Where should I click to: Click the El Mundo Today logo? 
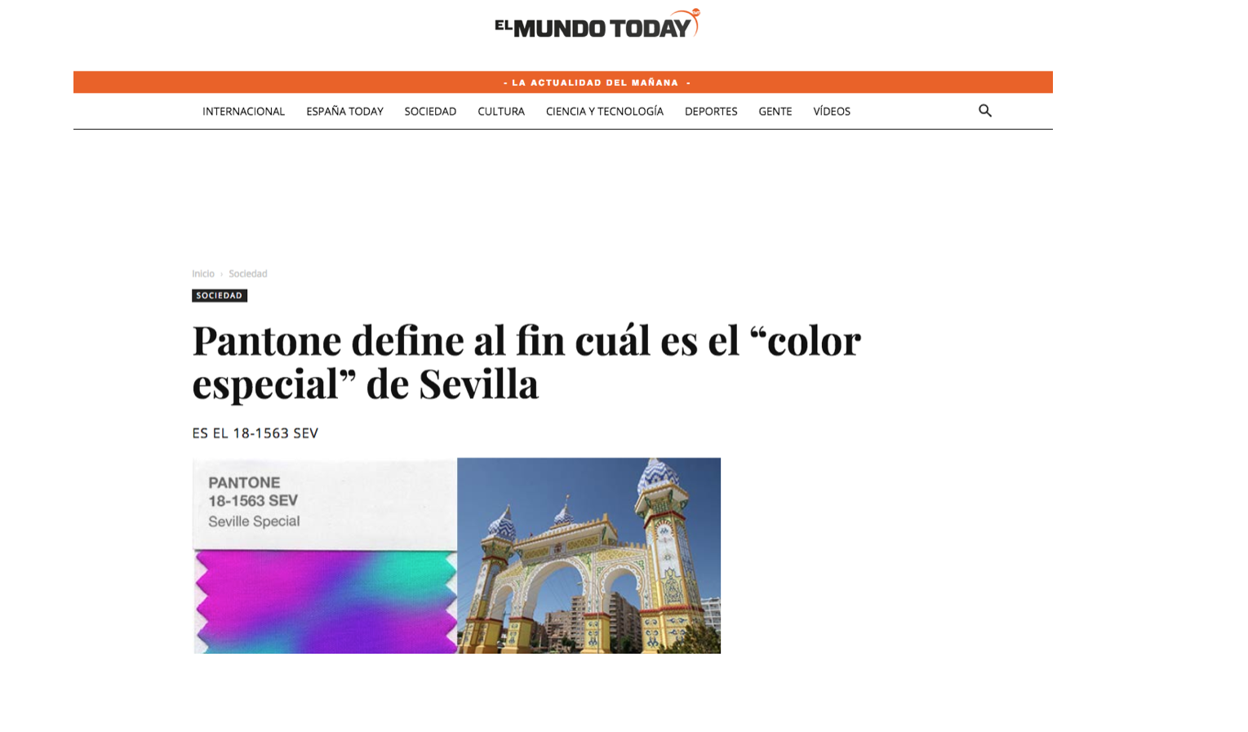coord(597,25)
